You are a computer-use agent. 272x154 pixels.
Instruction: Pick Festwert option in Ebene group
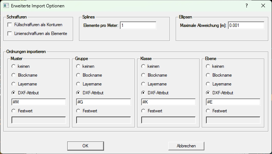(x=208, y=111)
